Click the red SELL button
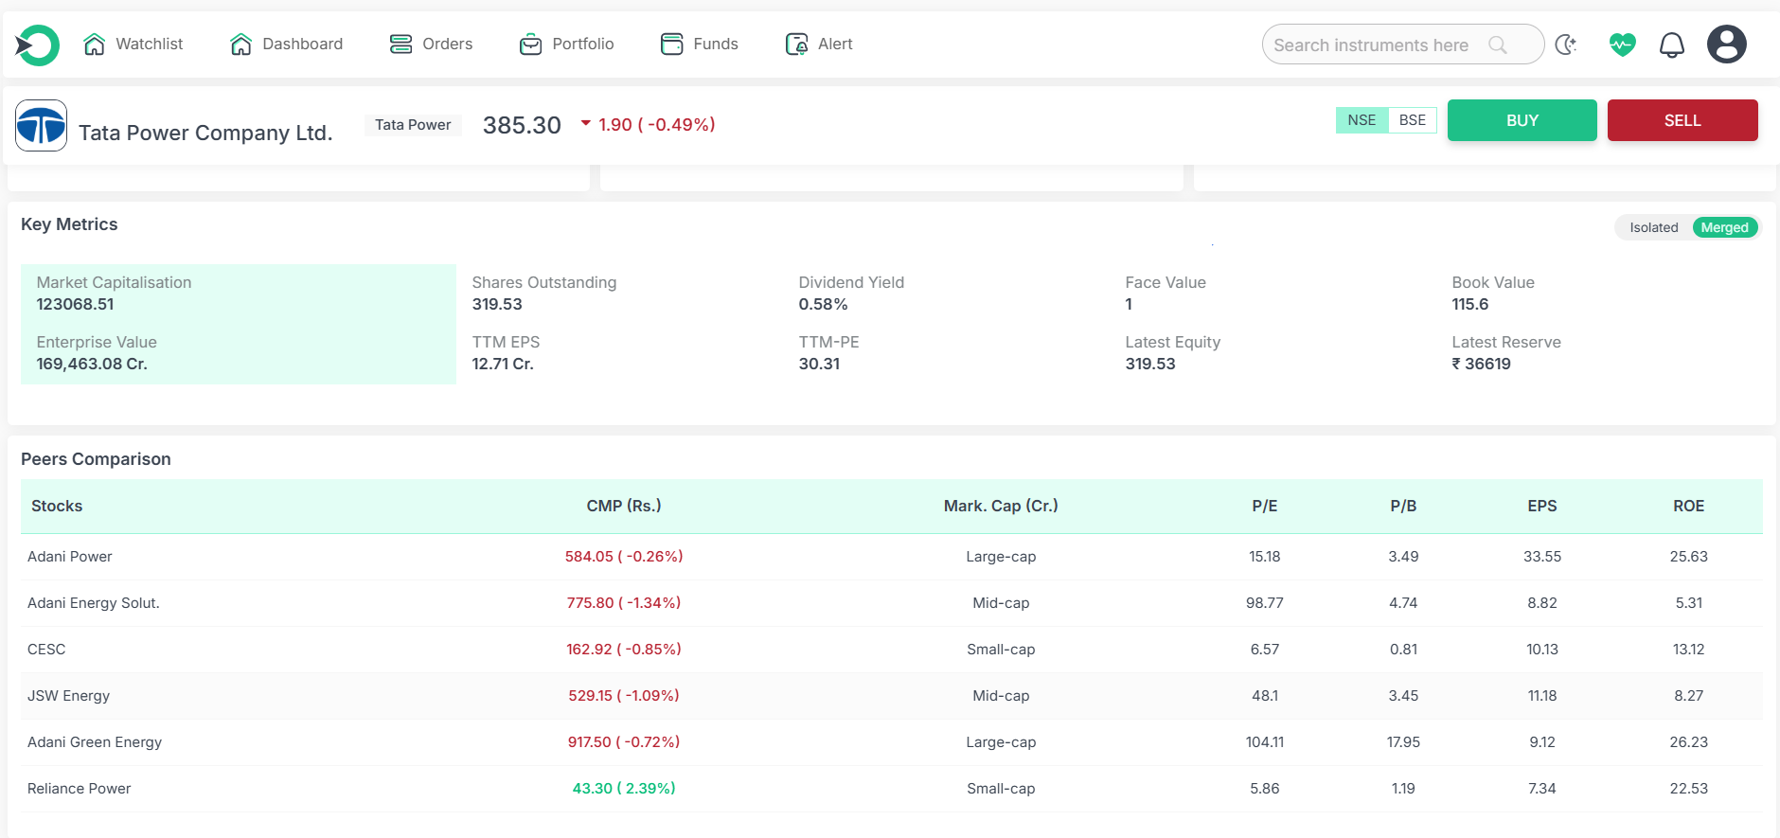 pyautogui.click(x=1682, y=120)
